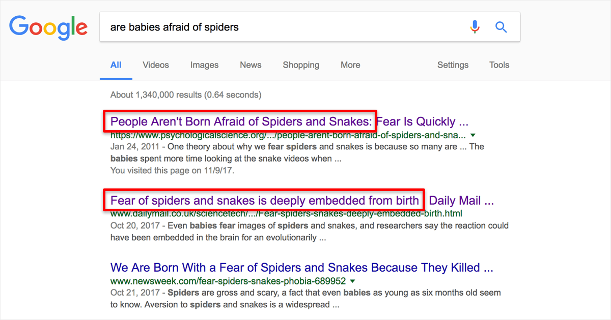
Task: Switch to the Images tab
Action: click(x=204, y=65)
